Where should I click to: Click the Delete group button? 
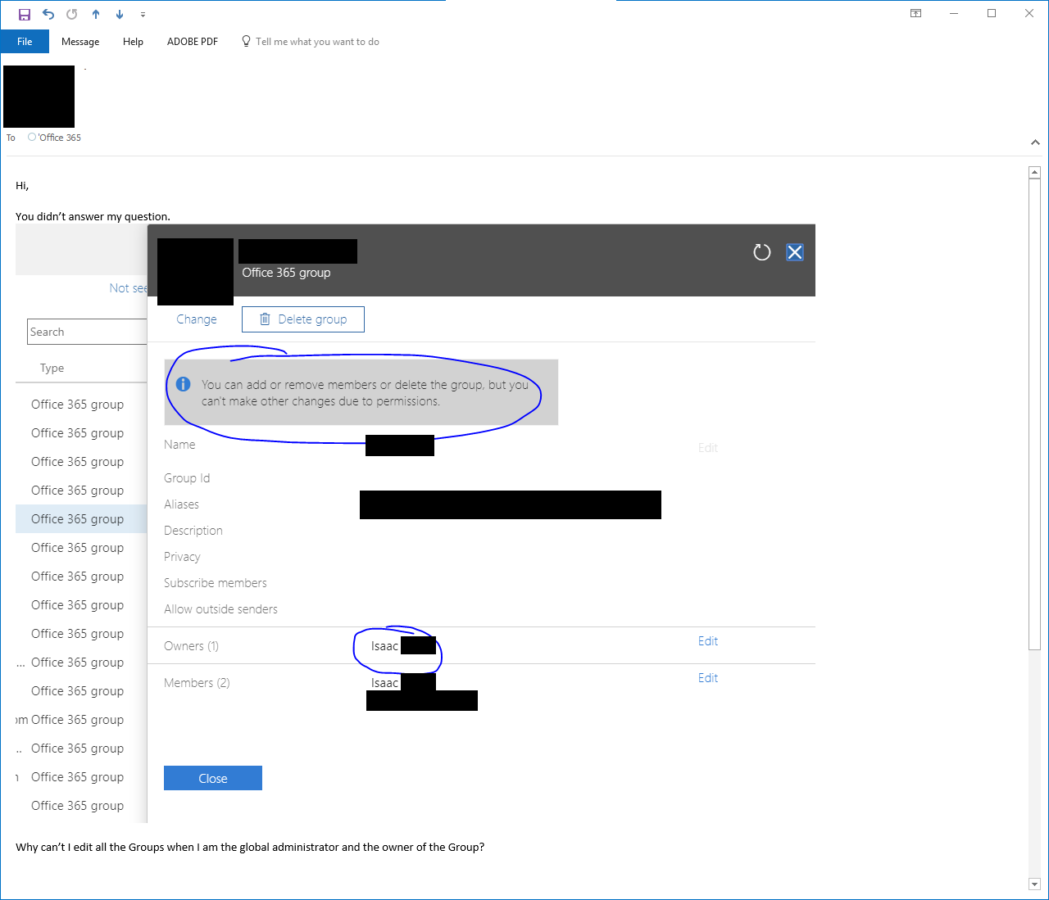coord(303,319)
